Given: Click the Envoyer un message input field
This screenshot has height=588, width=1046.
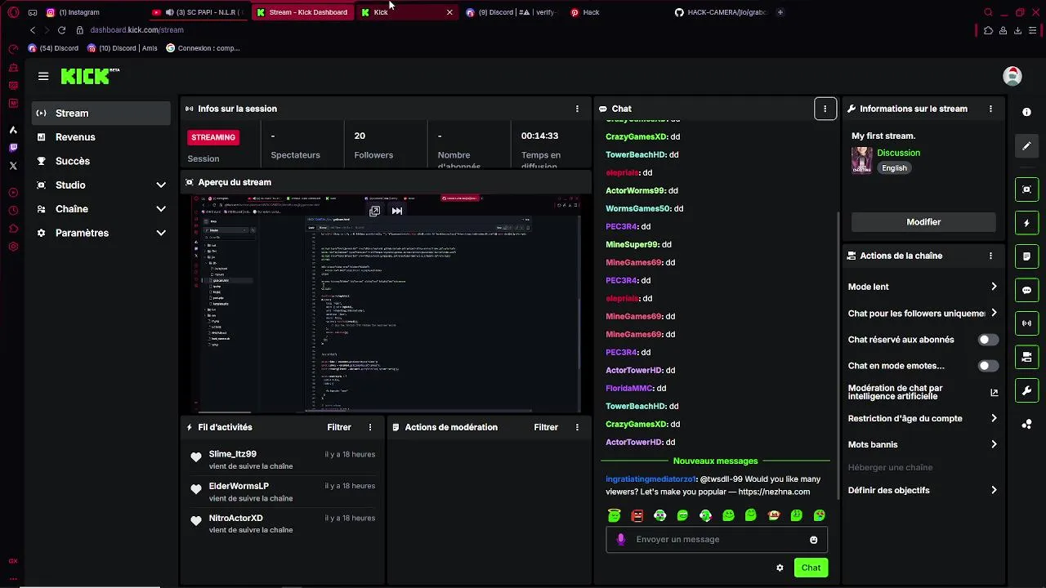Looking at the screenshot, I should click(717, 540).
